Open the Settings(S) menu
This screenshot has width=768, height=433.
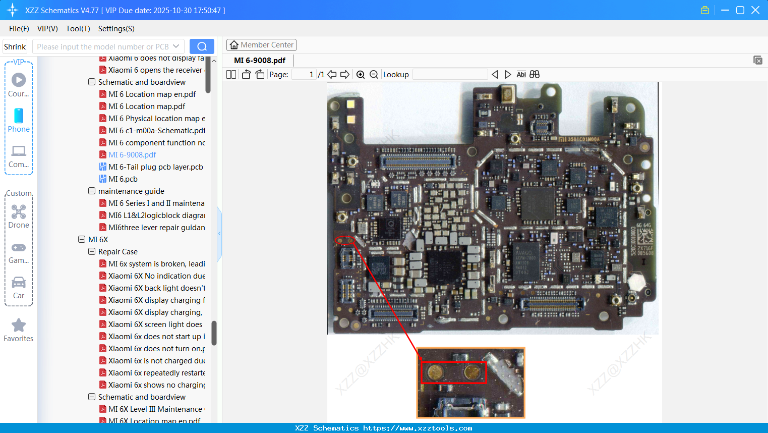[x=116, y=29]
